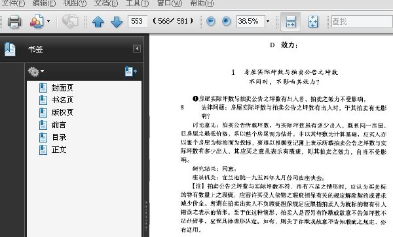The height and width of the screenshot is (237, 393).
Task: Click the bookmarks panel icon beside 书签
Action: point(10,49)
